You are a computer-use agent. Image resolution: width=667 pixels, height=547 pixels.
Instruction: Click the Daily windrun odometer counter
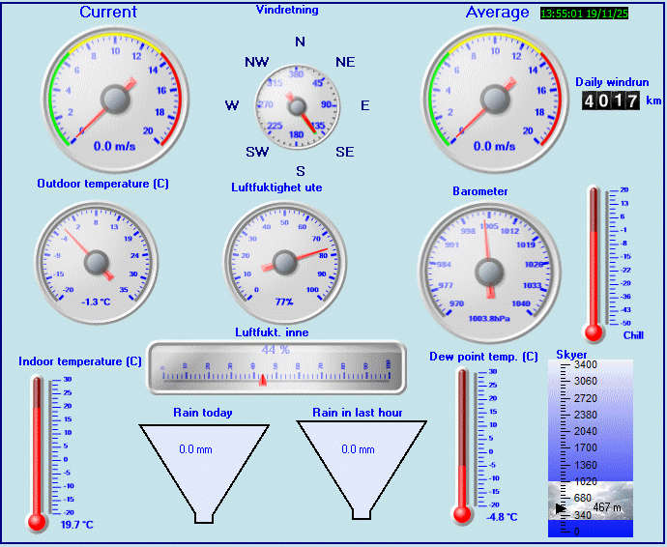click(611, 101)
